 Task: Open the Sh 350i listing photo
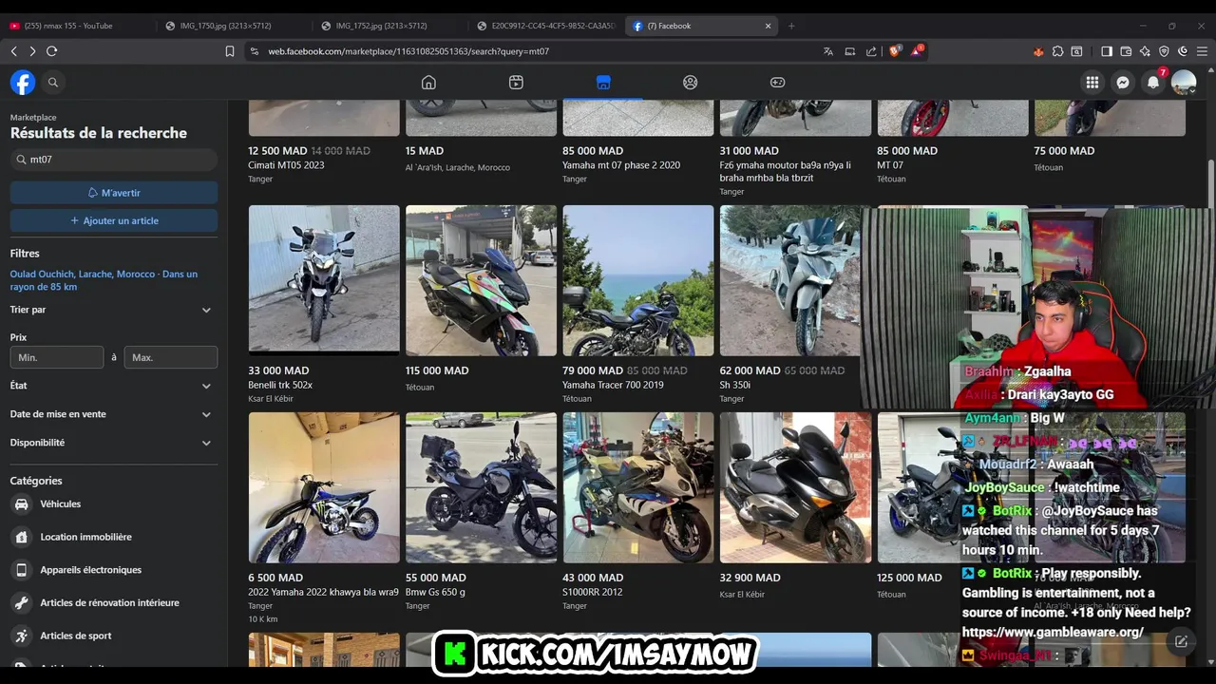(790, 281)
